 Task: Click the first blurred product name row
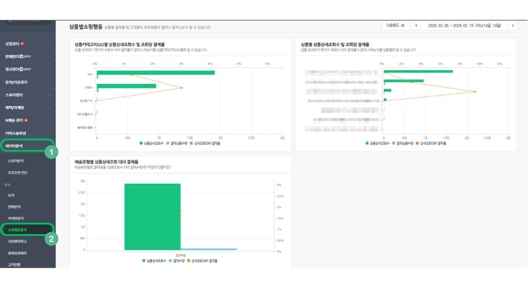click(x=342, y=73)
